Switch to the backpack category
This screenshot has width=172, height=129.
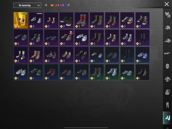point(167,92)
